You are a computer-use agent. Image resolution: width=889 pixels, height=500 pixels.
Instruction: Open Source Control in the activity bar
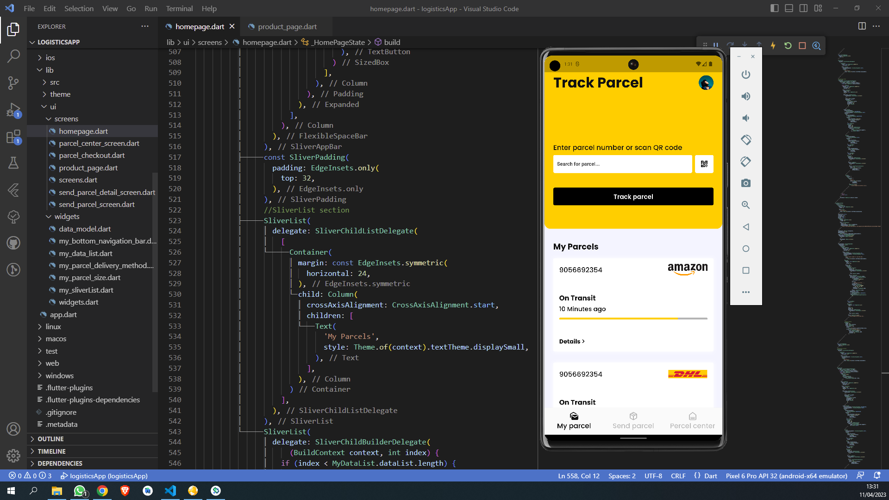[x=13, y=82]
